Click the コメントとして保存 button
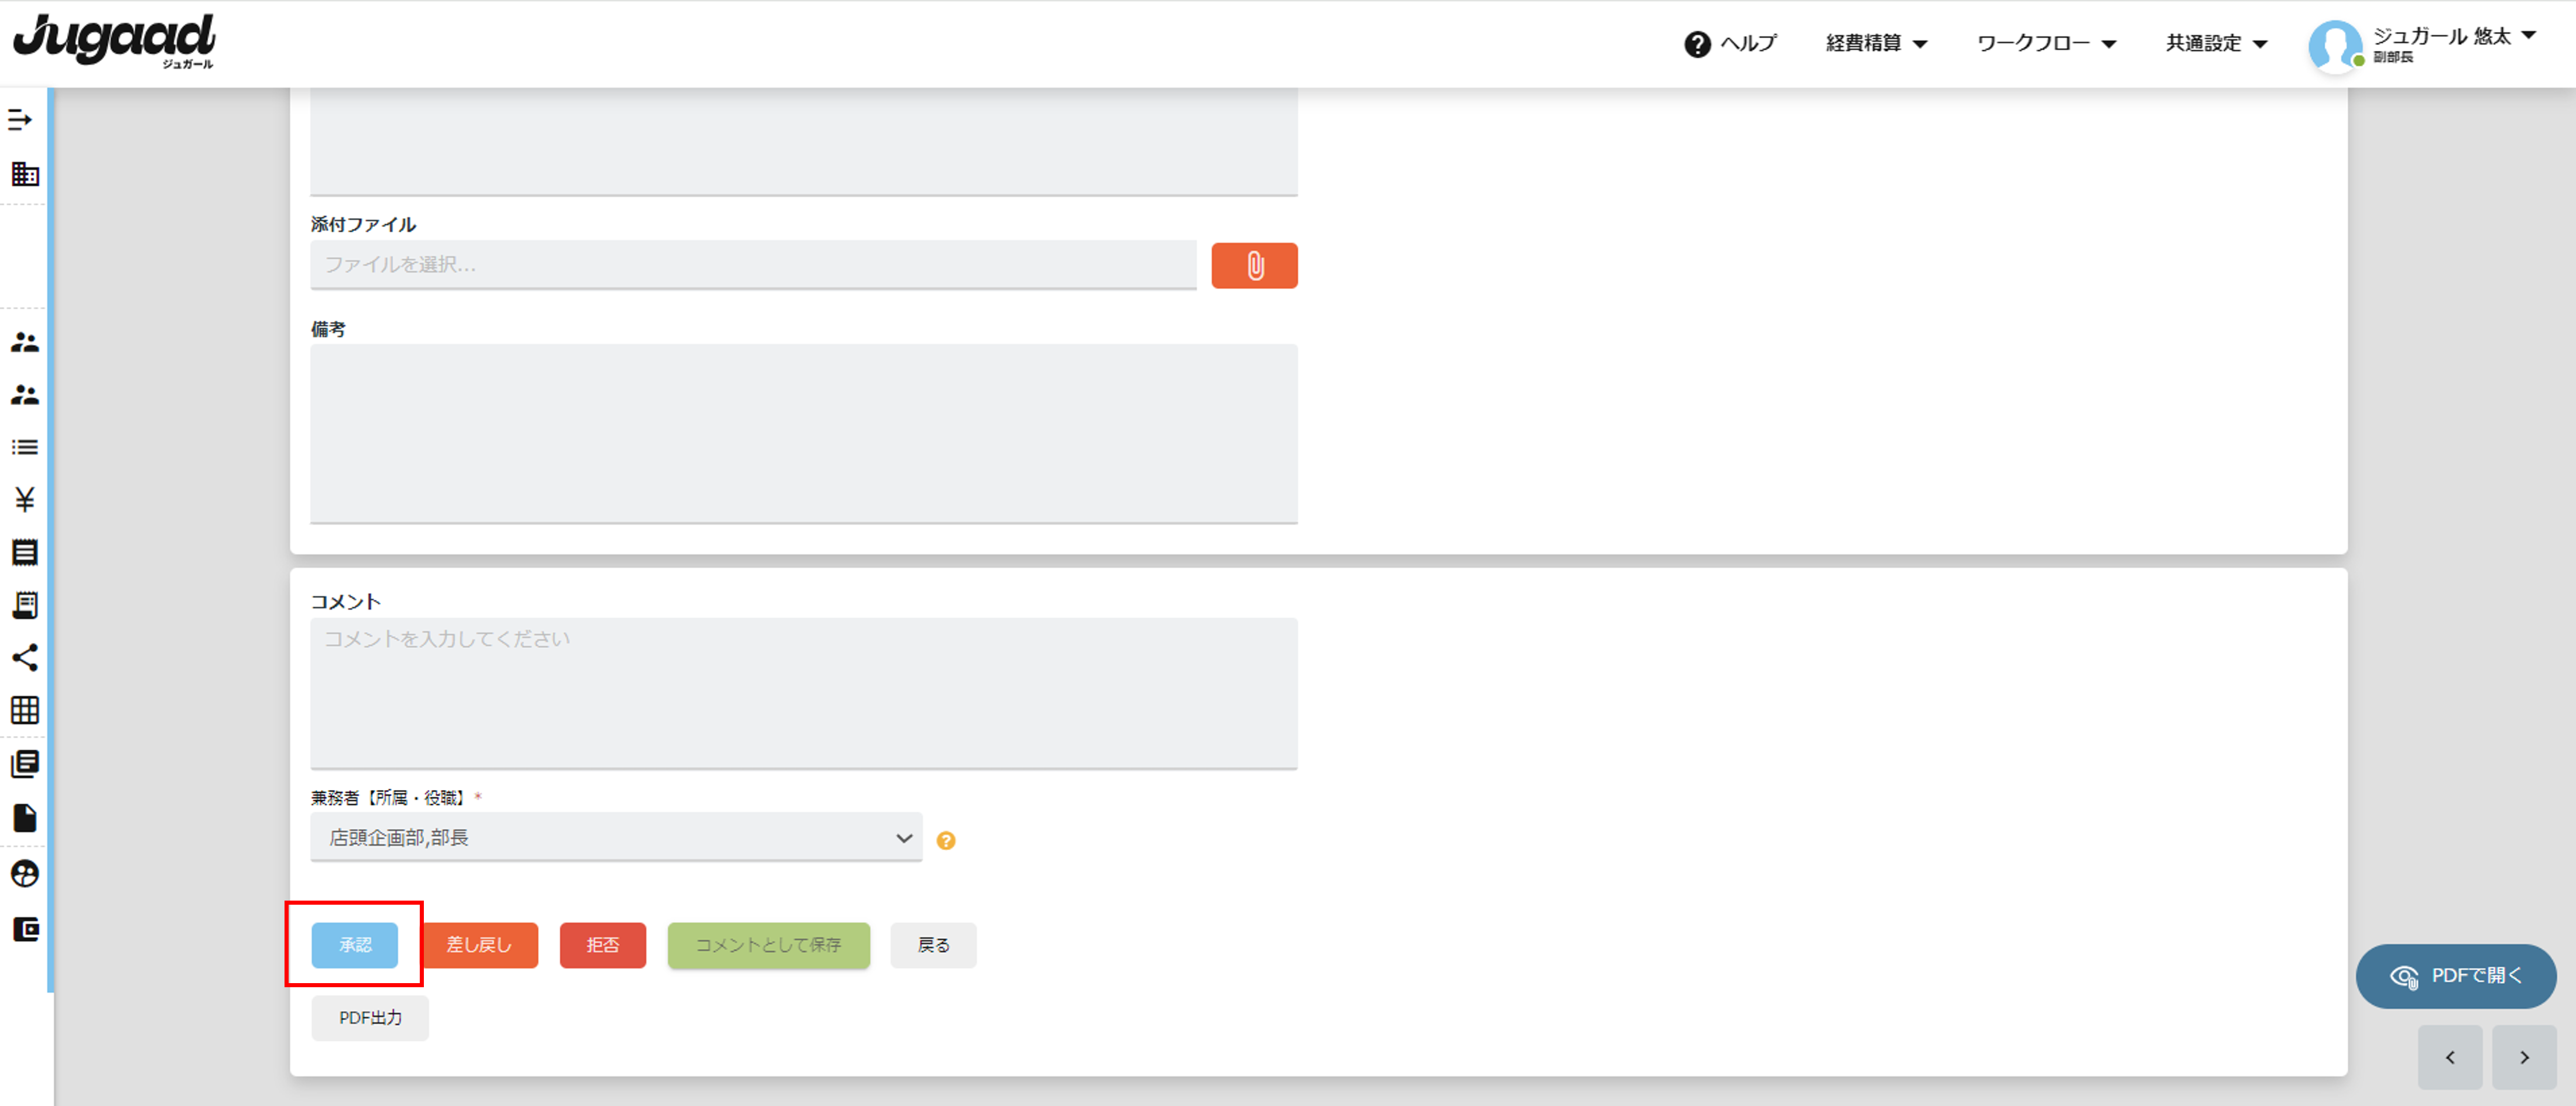Screen dimensions: 2576x1106 769,945
